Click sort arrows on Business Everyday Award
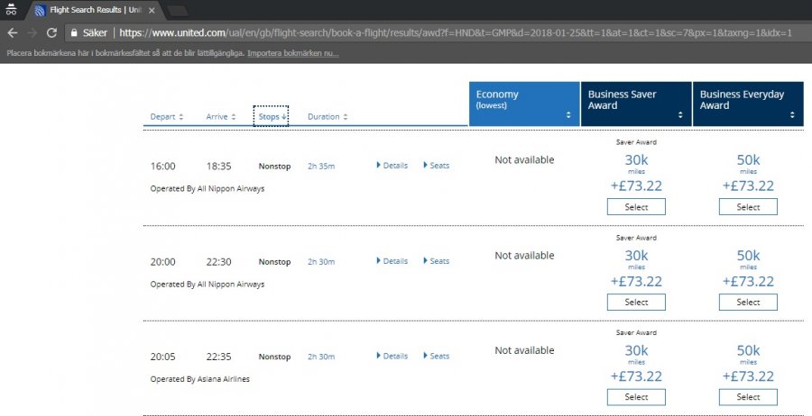This screenshot has height=416, width=812. pyautogui.click(x=792, y=115)
